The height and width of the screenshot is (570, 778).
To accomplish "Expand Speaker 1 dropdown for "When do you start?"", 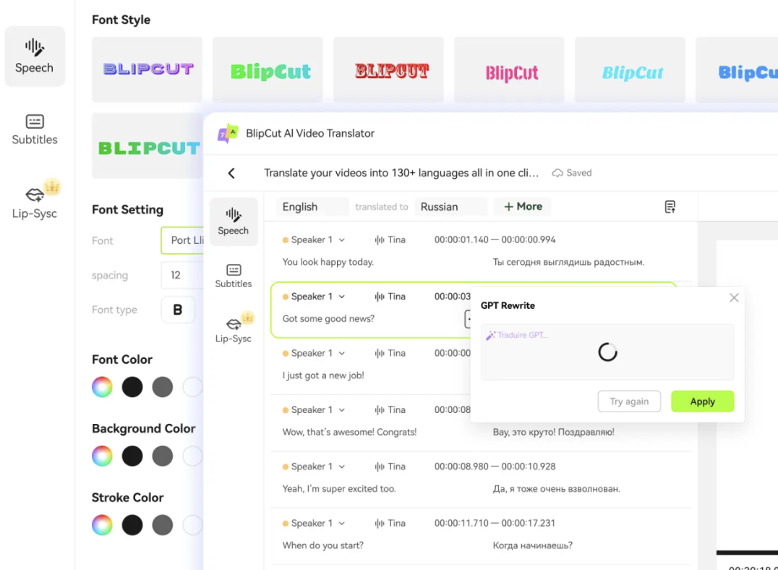I will tap(342, 524).
